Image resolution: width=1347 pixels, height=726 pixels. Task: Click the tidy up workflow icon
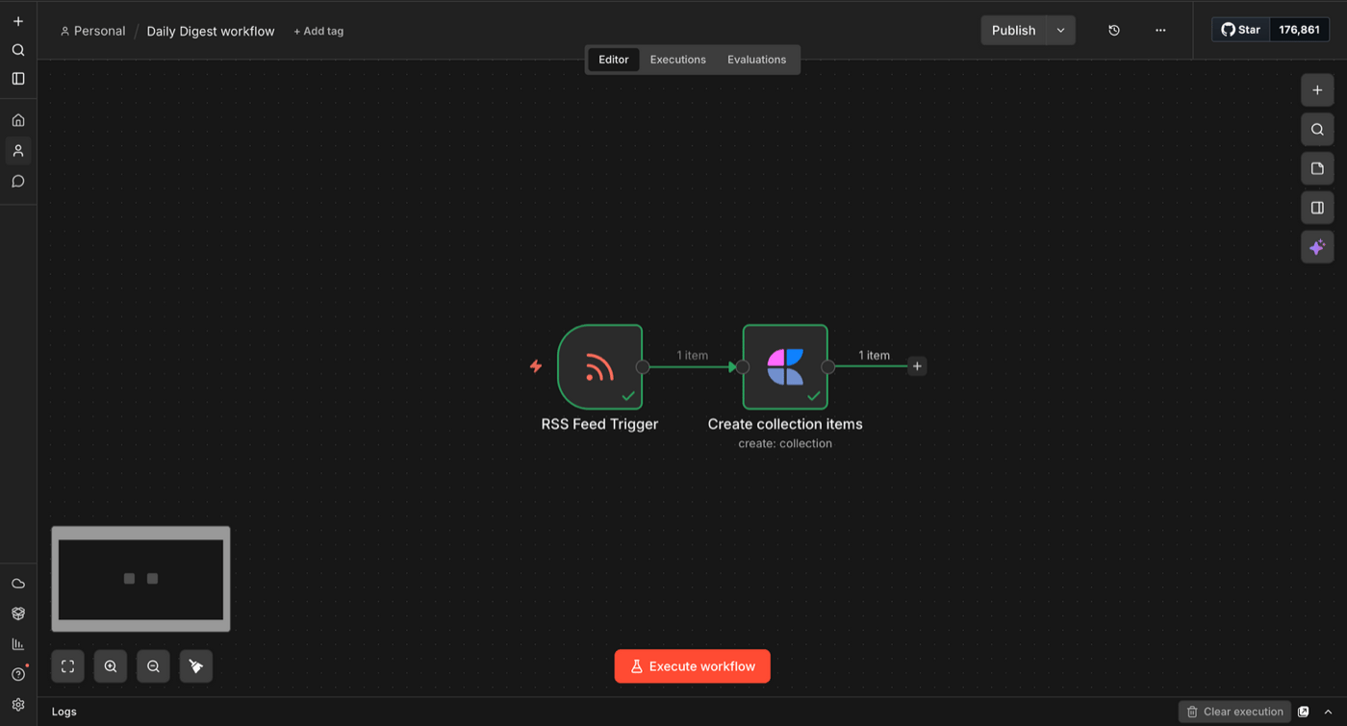[196, 665]
